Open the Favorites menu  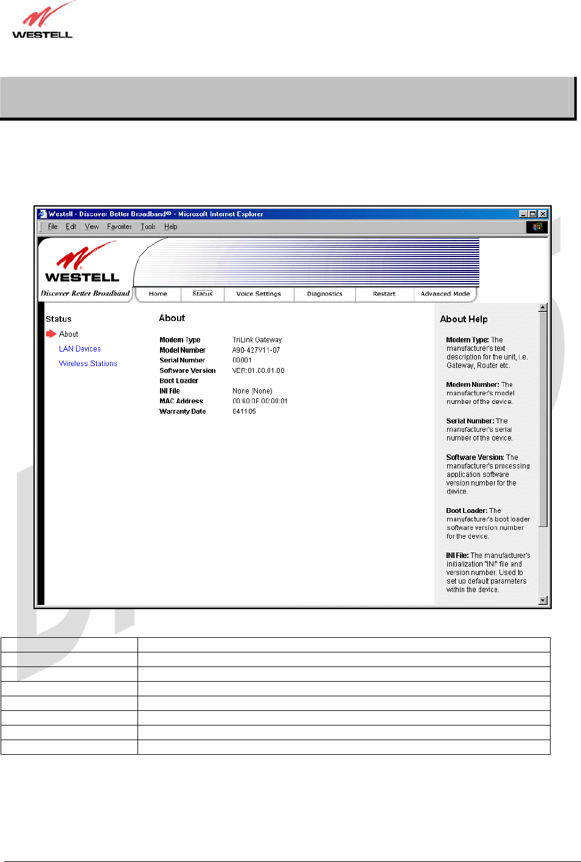pyautogui.click(x=119, y=227)
